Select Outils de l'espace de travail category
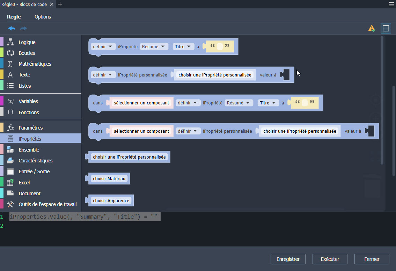Screen dimensions: 396x271 47,204
